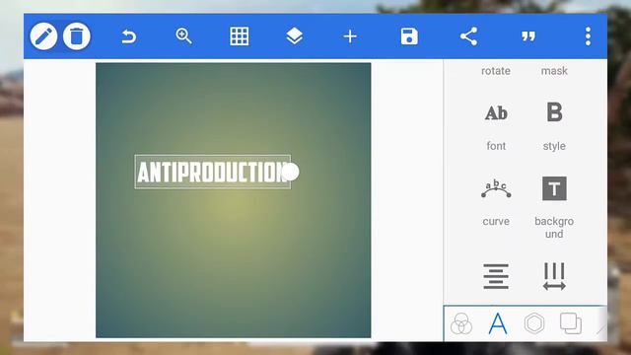Switch to the text 'A' tab

coord(498,323)
